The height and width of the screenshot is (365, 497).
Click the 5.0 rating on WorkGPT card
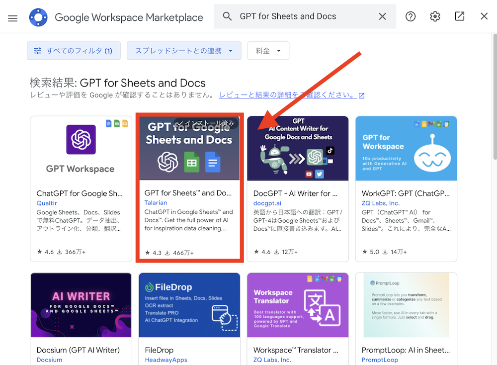(x=371, y=252)
